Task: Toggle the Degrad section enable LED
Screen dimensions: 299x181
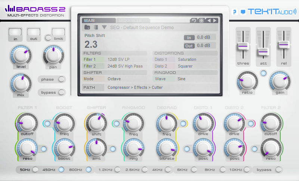Action: pyautogui.click(x=183, y=124)
